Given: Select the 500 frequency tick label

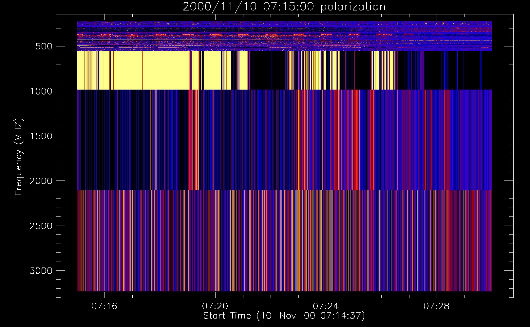Looking at the screenshot, I should click(x=44, y=46).
